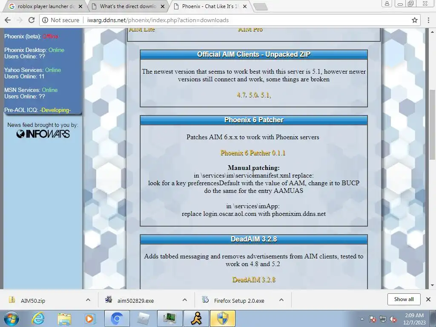The image size is (436, 327).
Task: Close the Phoenix - Chat Like It's tab
Action: pos(245,6)
